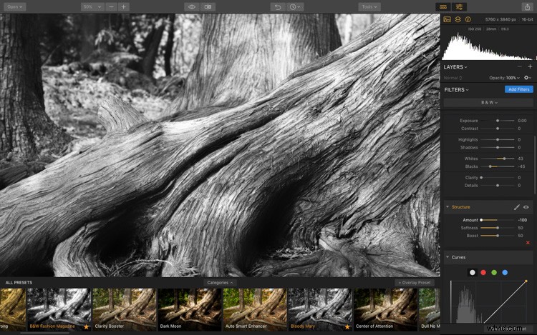Click the Shadows slider handle
The height and width of the screenshot is (335, 537).
(x=498, y=148)
